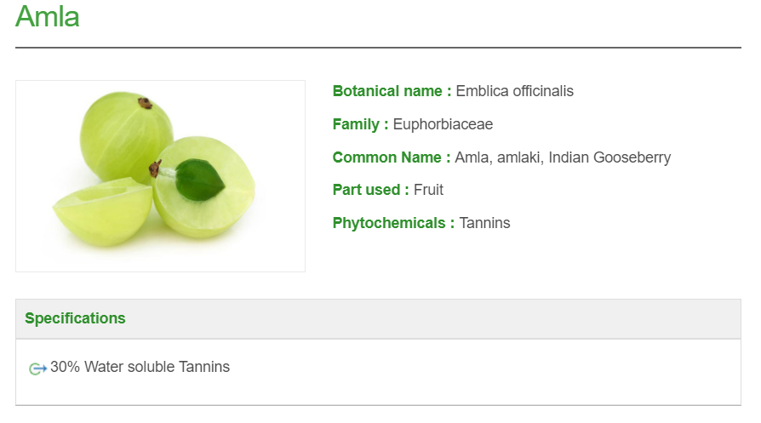This screenshot has width=761, height=423.
Task: Click the Fruit value text
Action: (x=428, y=190)
